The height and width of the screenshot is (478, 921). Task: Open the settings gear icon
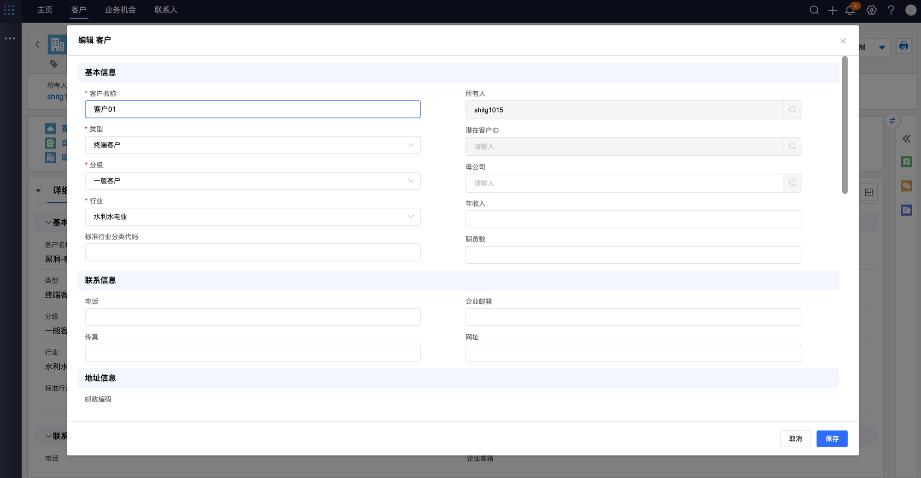click(x=871, y=10)
